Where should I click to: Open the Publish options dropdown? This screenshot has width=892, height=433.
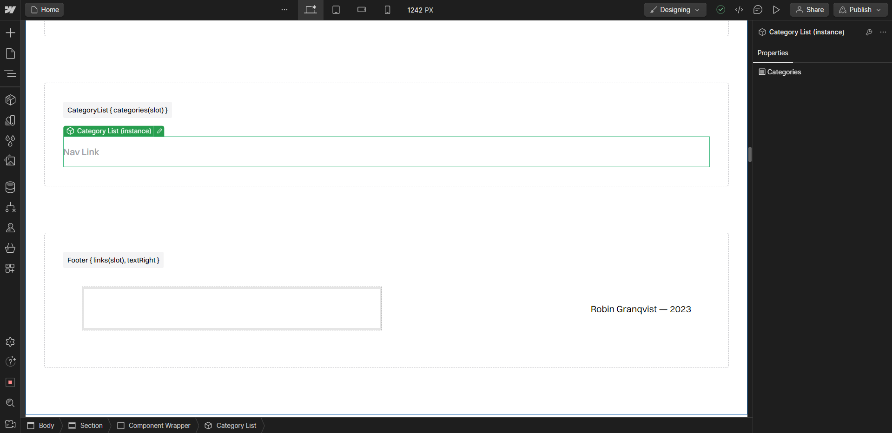tap(878, 9)
